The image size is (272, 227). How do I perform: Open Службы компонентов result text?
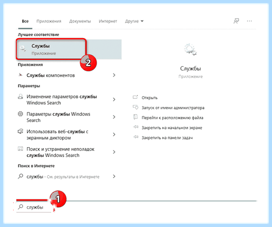(51, 75)
